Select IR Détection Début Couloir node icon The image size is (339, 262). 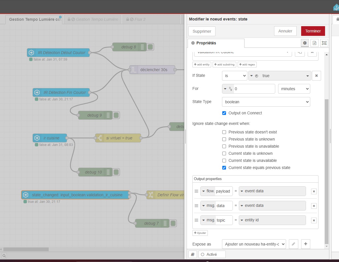point(31,53)
